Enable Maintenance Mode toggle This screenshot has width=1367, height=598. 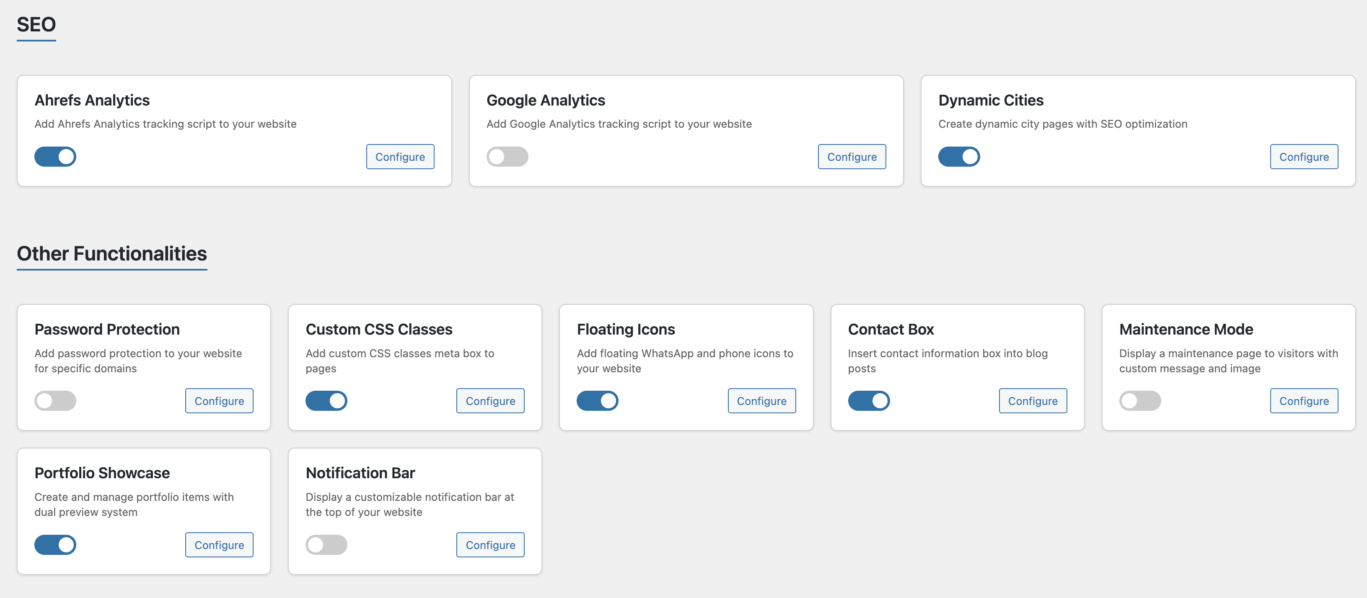tap(1139, 401)
